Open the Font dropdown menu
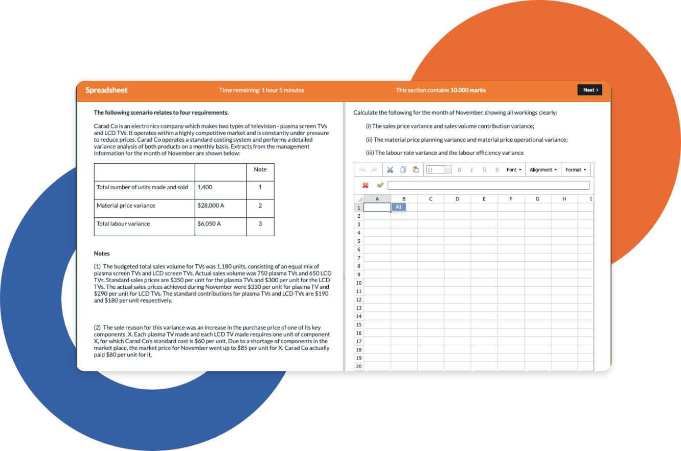681x451 pixels. [x=514, y=170]
